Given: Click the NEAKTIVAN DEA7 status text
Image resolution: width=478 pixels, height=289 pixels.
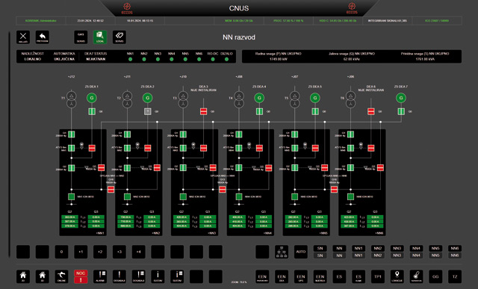Looking at the screenshot, I should 96,59.
